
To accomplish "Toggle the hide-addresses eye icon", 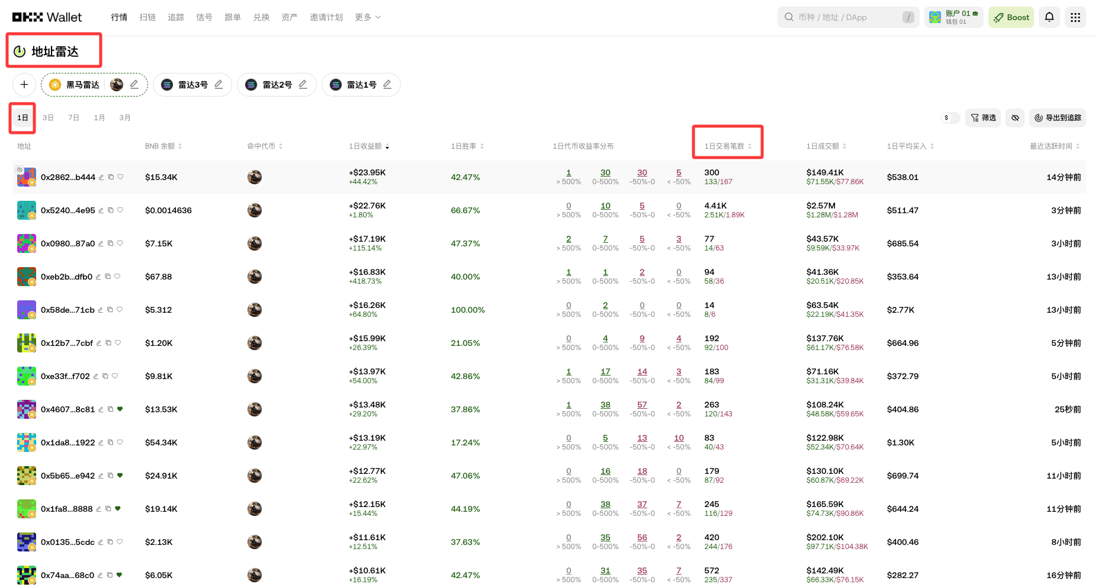I will [x=1014, y=117].
